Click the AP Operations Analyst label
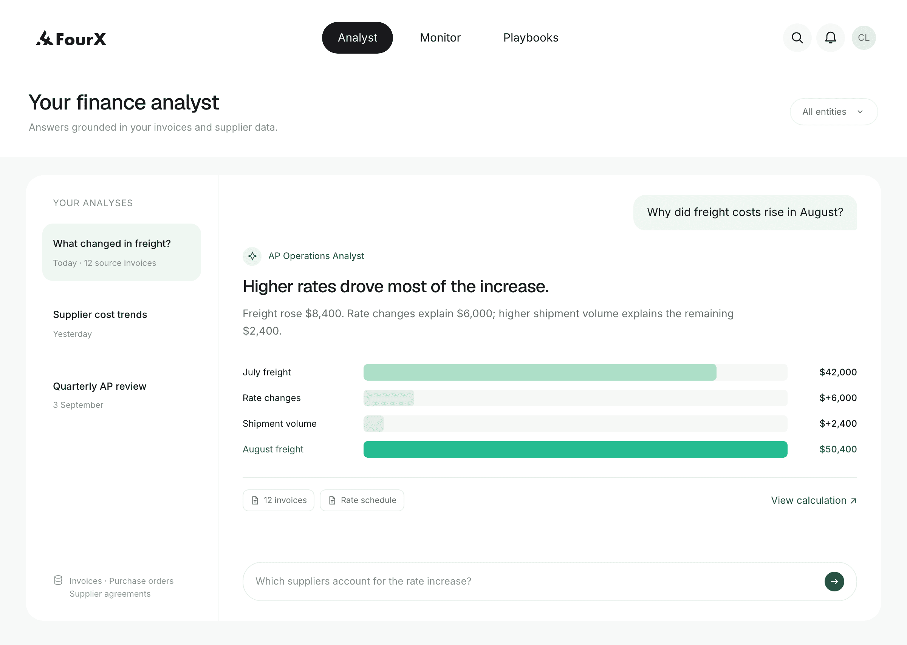The image size is (907, 645). [316, 256]
